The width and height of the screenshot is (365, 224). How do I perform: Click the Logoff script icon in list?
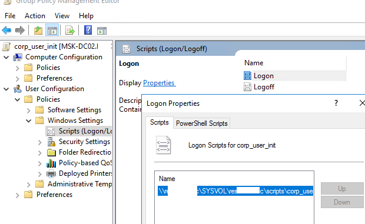[247, 87]
